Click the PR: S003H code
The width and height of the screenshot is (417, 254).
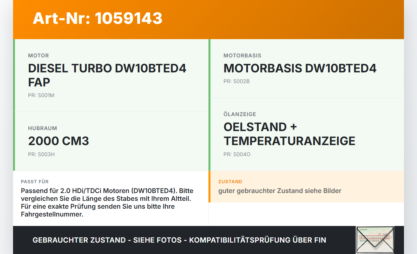click(x=41, y=155)
